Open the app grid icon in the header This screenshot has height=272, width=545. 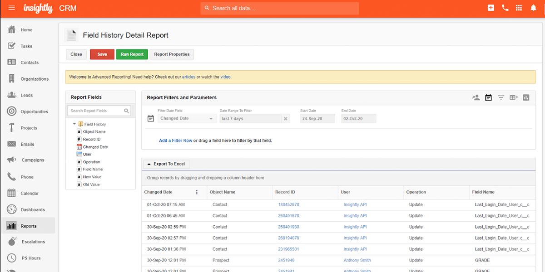pos(518,8)
